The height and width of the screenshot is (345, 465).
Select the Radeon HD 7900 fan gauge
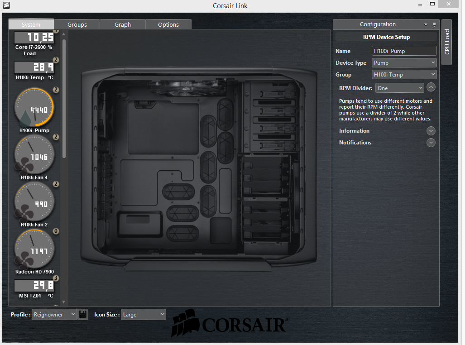point(34,249)
